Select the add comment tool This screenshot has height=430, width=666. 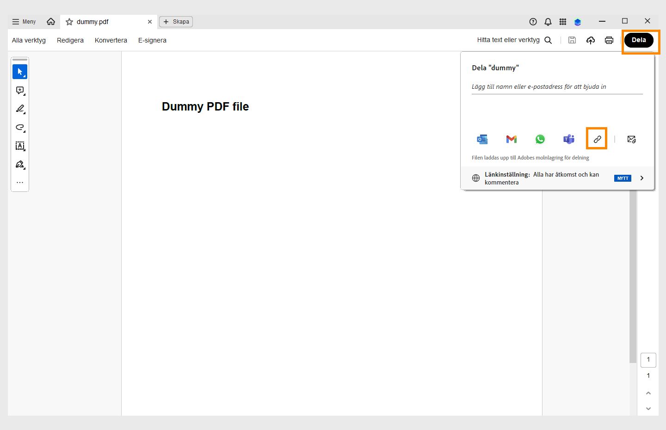20,91
